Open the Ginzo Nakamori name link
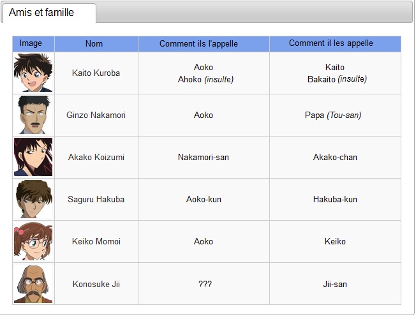This screenshot has height=319, width=416. pos(96,115)
